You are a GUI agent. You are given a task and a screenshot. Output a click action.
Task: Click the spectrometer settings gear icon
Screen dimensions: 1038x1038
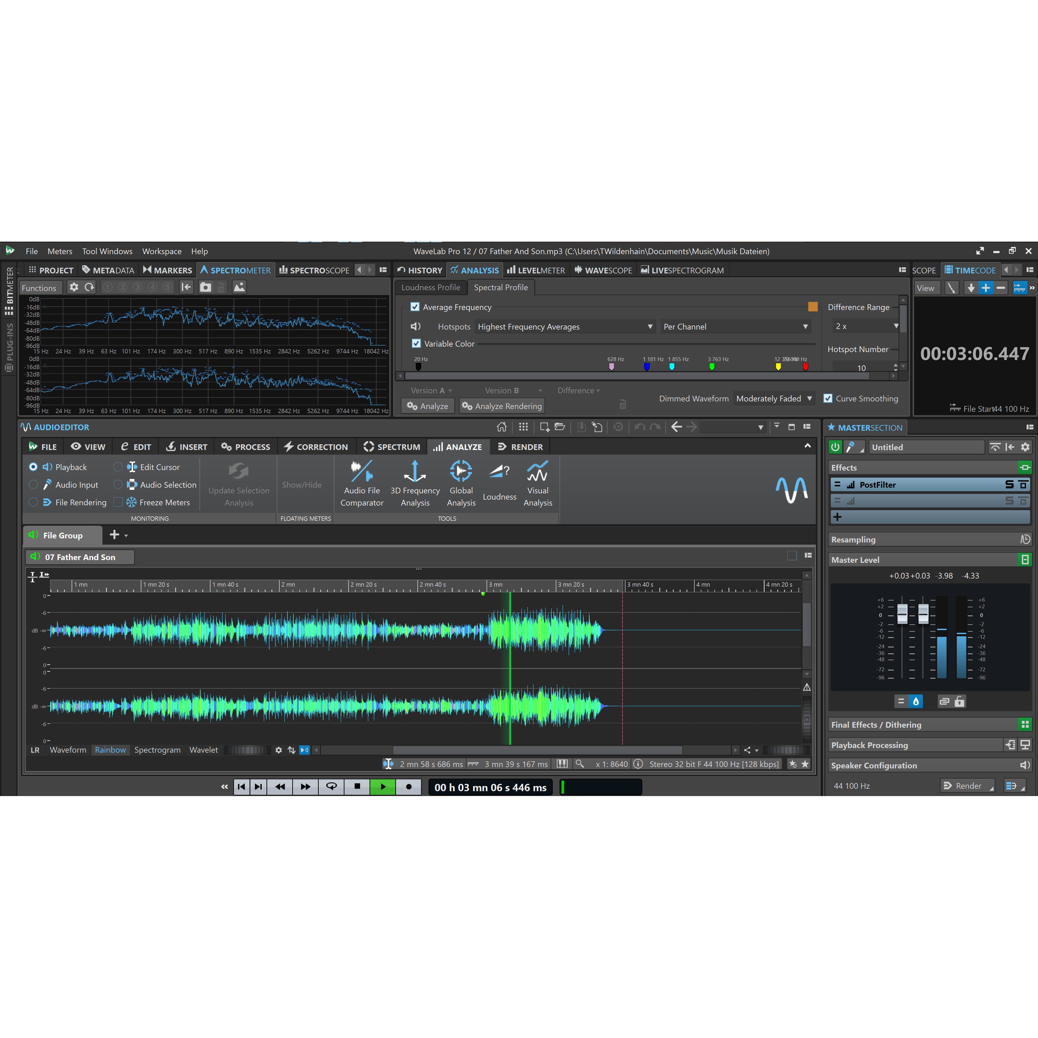click(74, 288)
